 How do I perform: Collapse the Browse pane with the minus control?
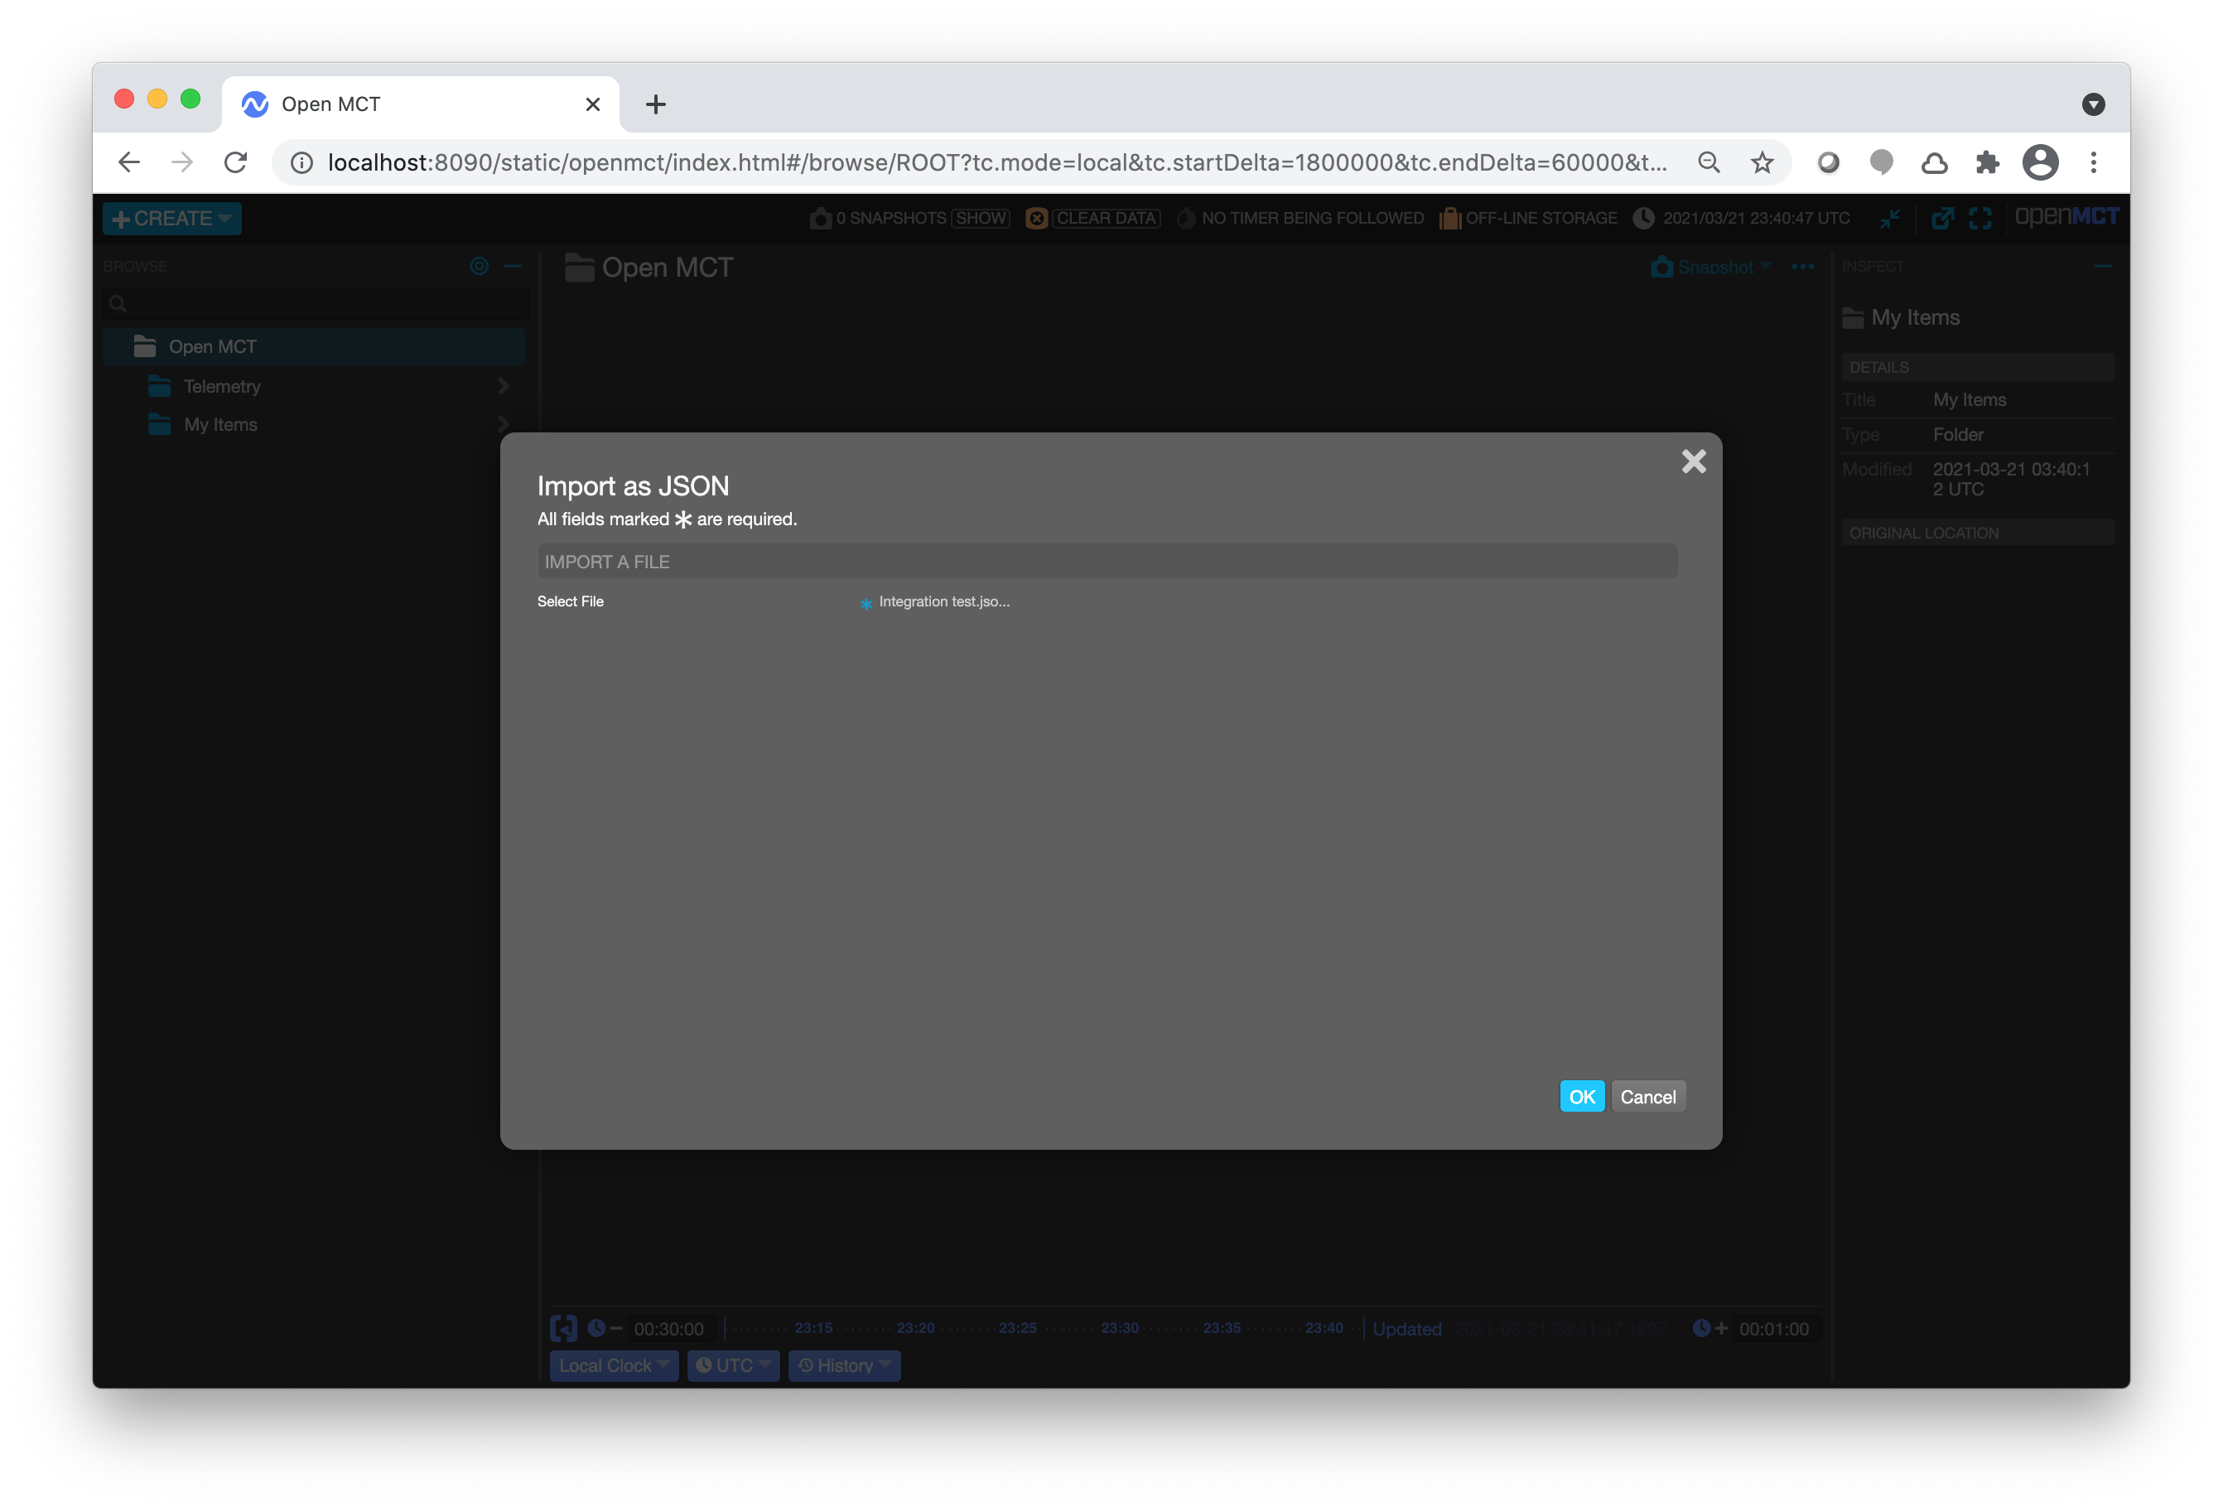tap(514, 266)
